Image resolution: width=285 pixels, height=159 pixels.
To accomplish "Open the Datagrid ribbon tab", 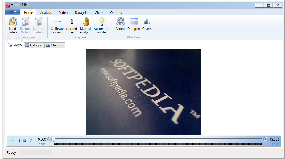I will click(x=81, y=12).
